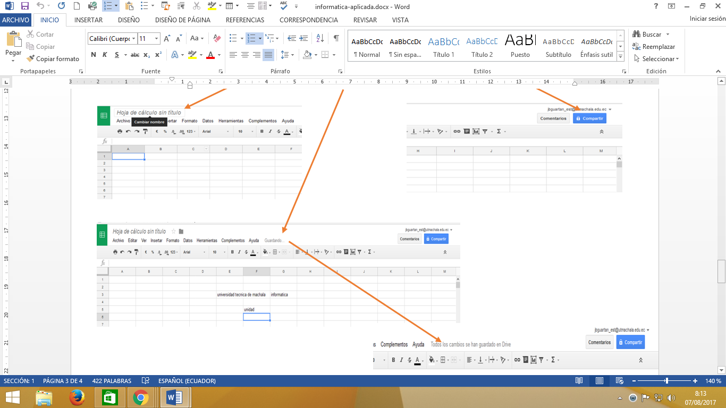Viewport: 726px width, 408px height.
Task: Toggle italic (K) formatting
Action: pyautogui.click(x=105, y=55)
